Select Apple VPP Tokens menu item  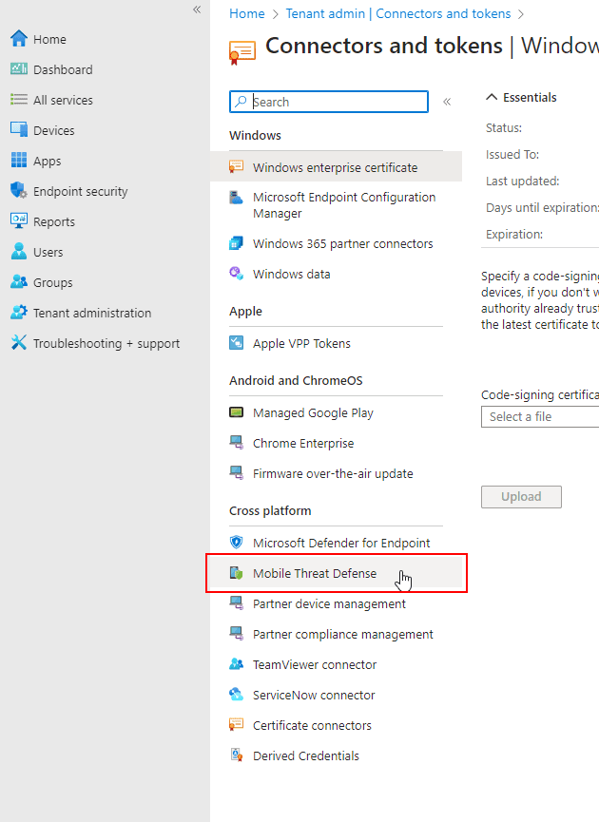coord(300,343)
